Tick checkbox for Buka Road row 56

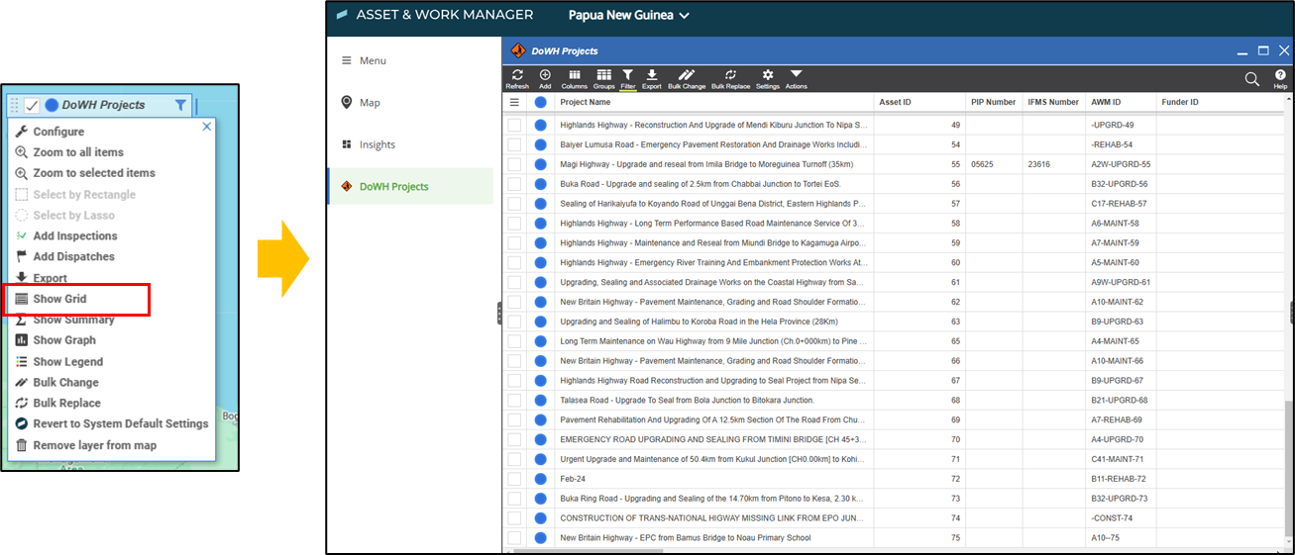pyautogui.click(x=514, y=184)
